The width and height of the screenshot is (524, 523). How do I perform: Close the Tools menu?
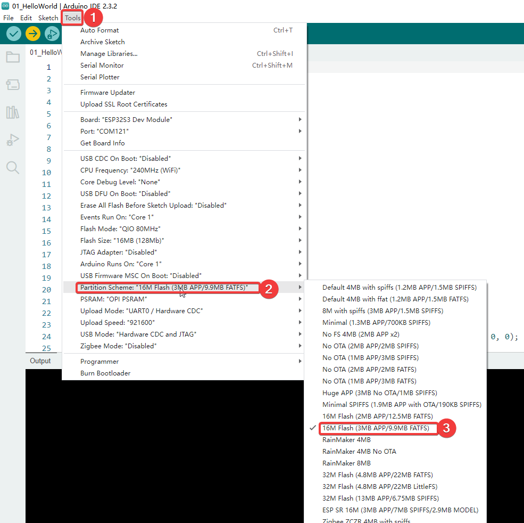(72, 18)
